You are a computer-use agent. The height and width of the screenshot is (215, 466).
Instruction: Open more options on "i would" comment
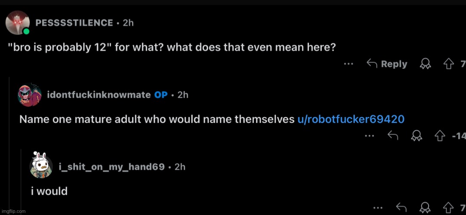[377, 208]
